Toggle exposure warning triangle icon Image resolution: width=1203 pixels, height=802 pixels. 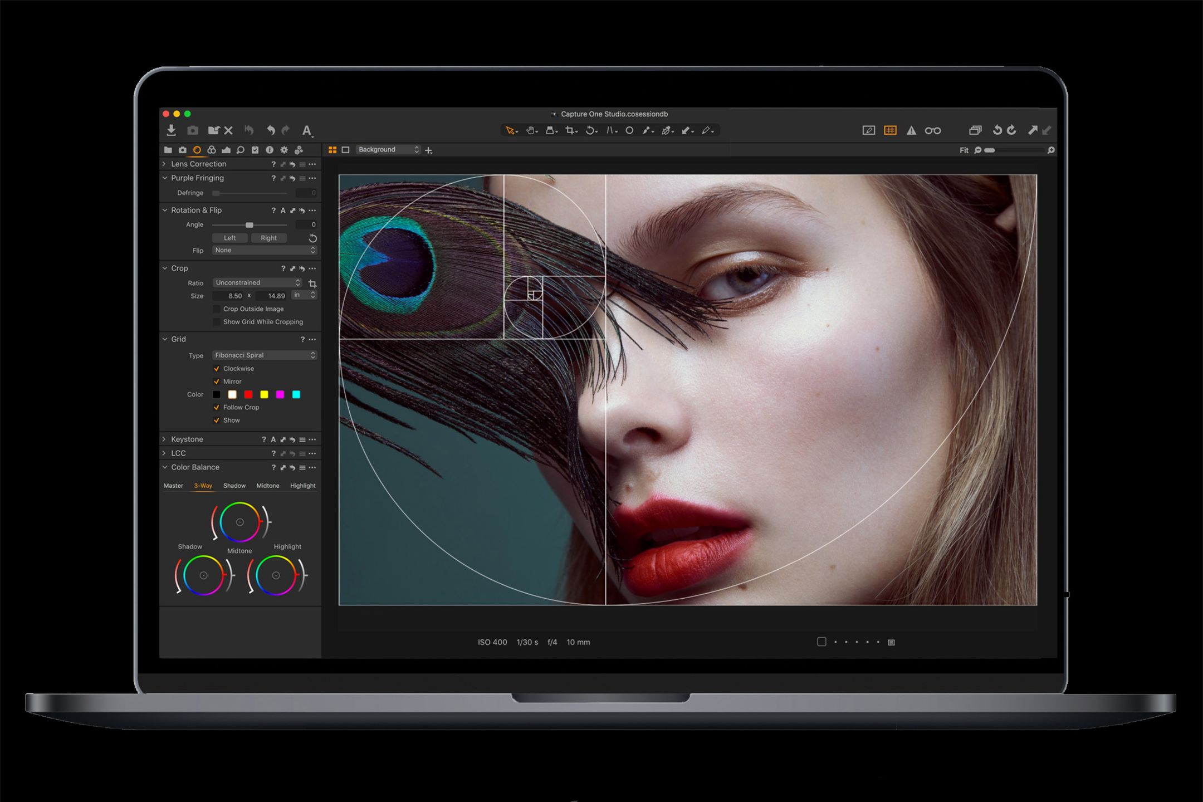[911, 130]
